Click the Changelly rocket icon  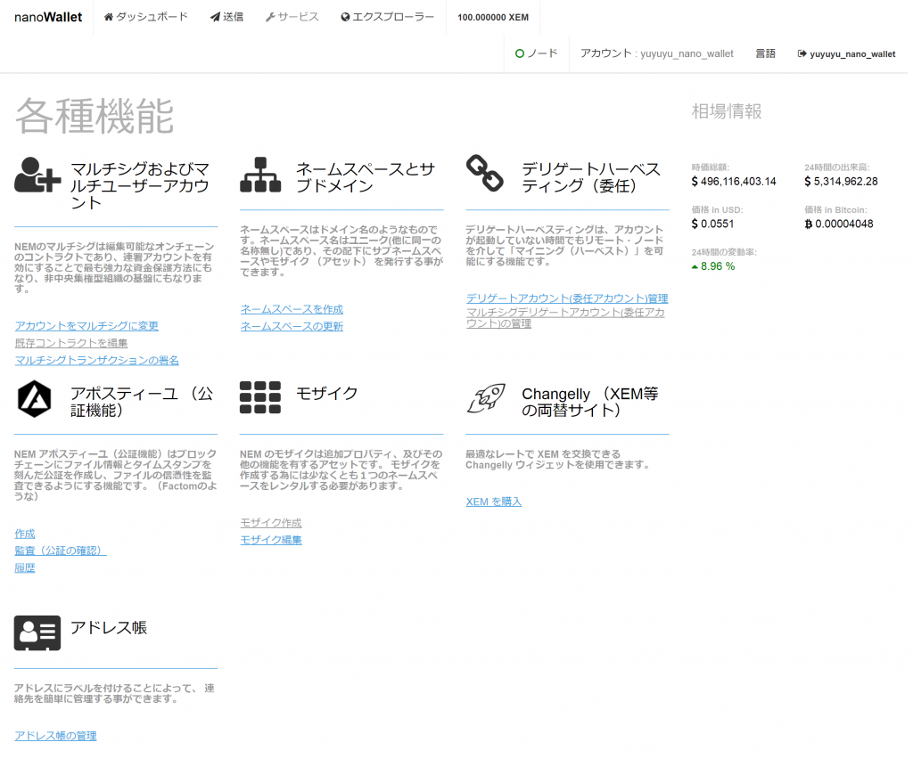(x=486, y=398)
